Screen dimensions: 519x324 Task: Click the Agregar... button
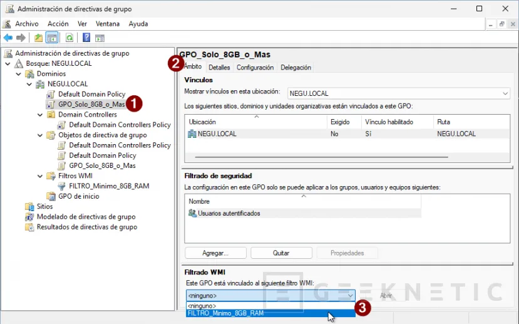click(215, 253)
